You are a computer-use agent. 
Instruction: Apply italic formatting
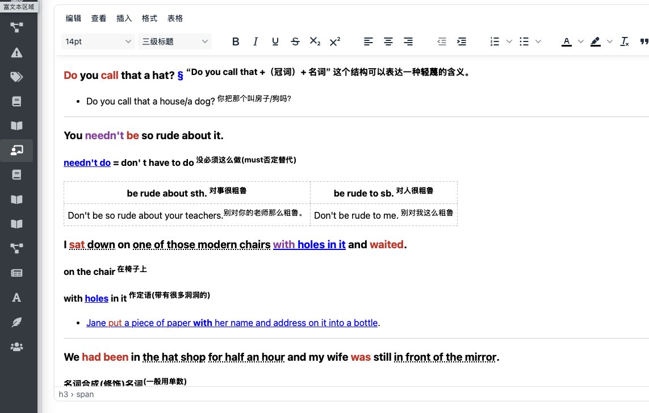tap(256, 41)
